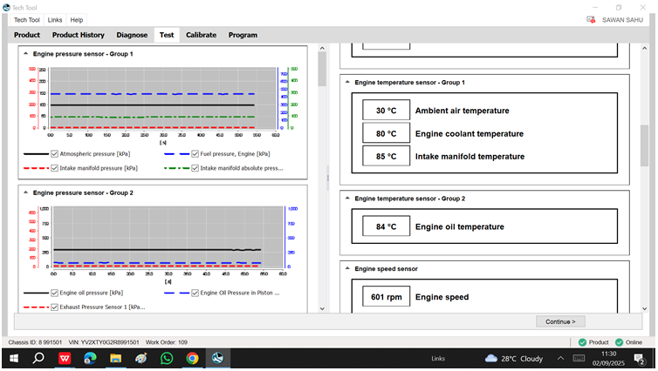Switch to the Product tab
658x371 pixels.
click(27, 35)
